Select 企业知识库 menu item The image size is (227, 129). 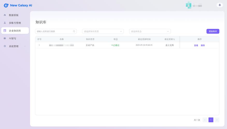tap(15, 30)
